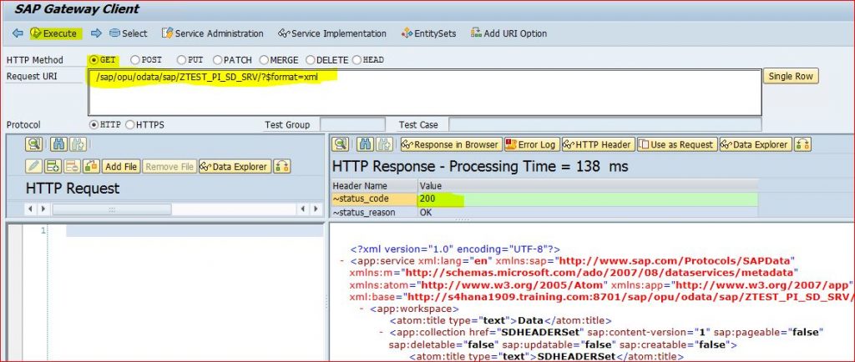
Task: Click the forward arrow beside Select
Action: 96,33
